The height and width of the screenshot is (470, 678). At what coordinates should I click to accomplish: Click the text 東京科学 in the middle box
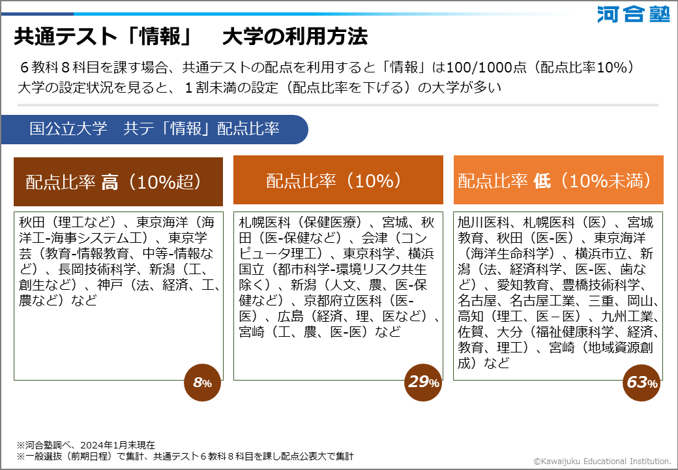click(x=368, y=254)
